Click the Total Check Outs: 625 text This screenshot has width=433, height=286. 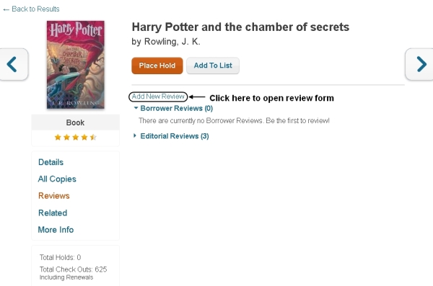pos(73,269)
